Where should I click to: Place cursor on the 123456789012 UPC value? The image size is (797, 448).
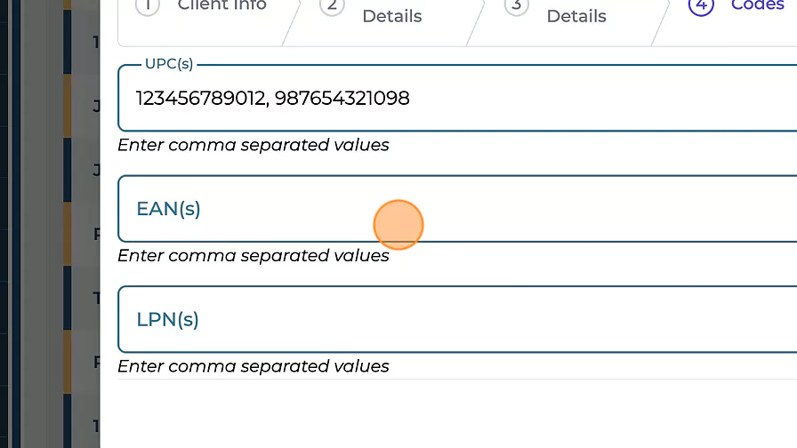click(201, 99)
